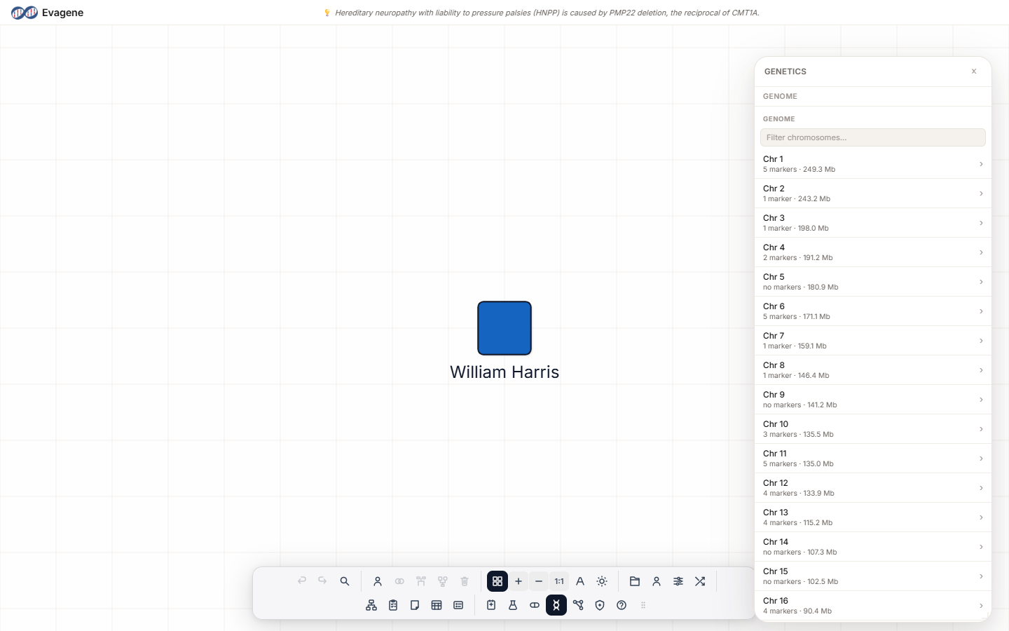The image size is (1009, 631).
Task: Click the shuffle crossed-arrows icon
Action: click(700, 581)
